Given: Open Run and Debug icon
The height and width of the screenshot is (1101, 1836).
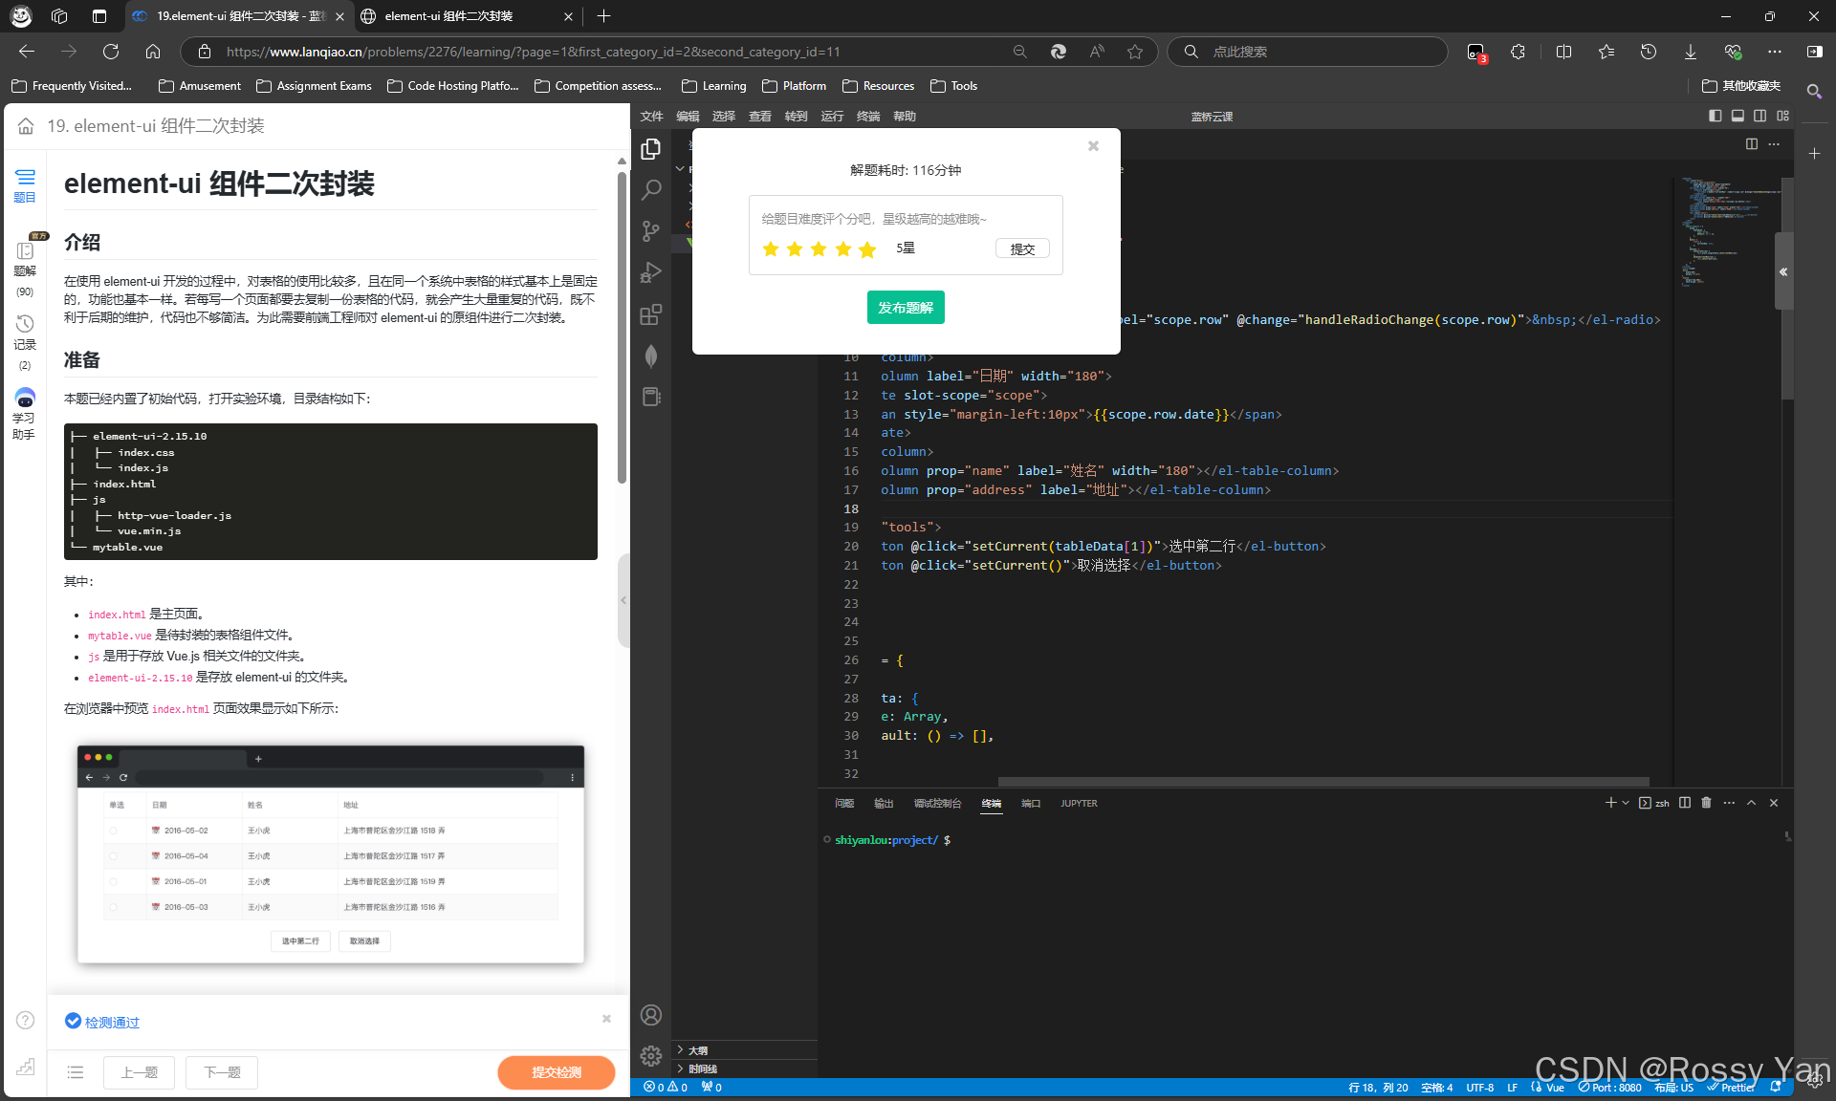Looking at the screenshot, I should (651, 273).
